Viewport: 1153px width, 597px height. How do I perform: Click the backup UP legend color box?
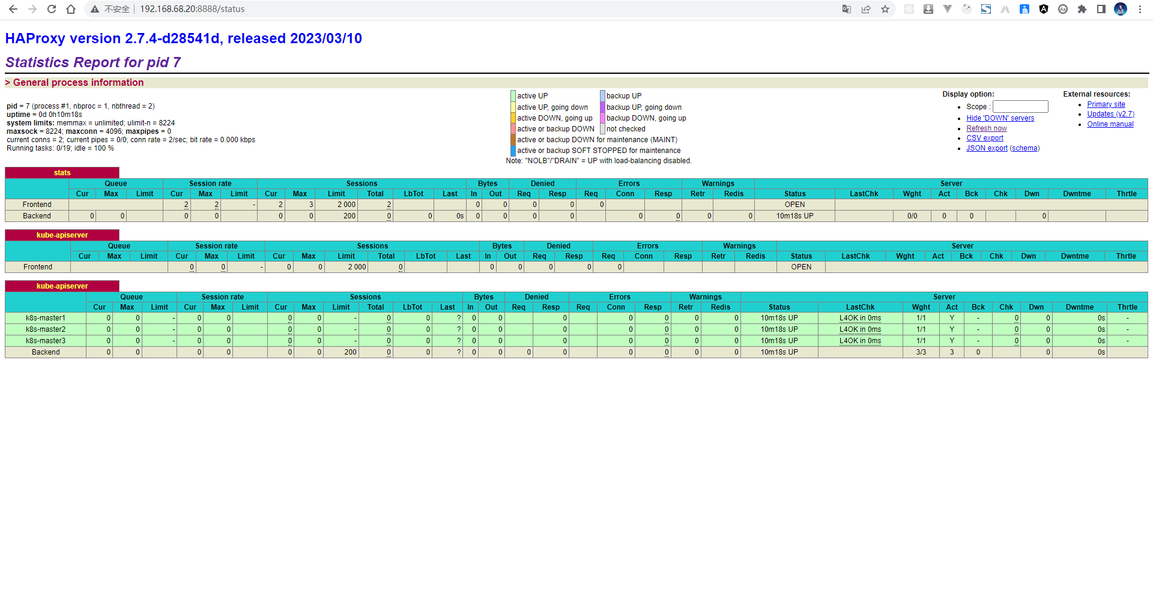pyautogui.click(x=602, y=96)
